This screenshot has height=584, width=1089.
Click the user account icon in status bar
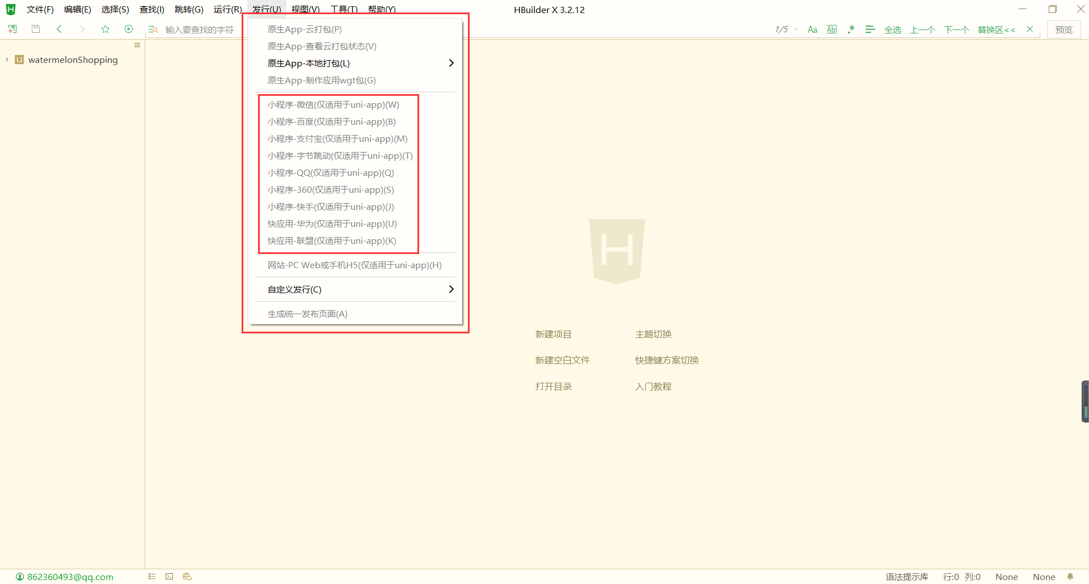(20, 577)
